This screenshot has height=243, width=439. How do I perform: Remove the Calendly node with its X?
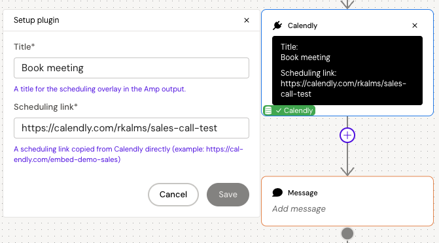(415, 25)
